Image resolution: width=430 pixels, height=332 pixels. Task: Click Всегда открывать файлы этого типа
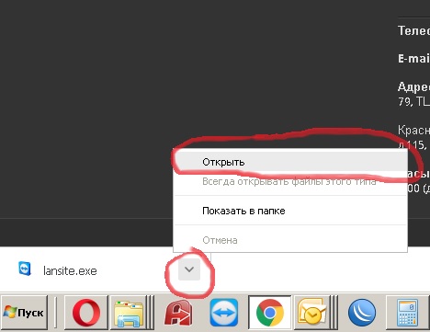click(x=290, y=182)
